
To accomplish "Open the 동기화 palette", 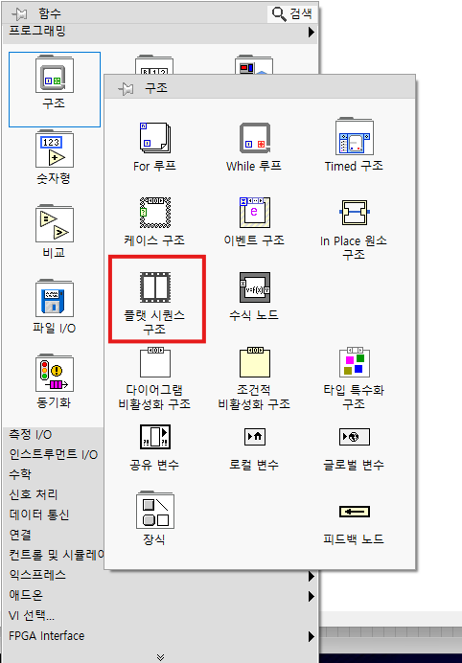I will tap(54, 373).
